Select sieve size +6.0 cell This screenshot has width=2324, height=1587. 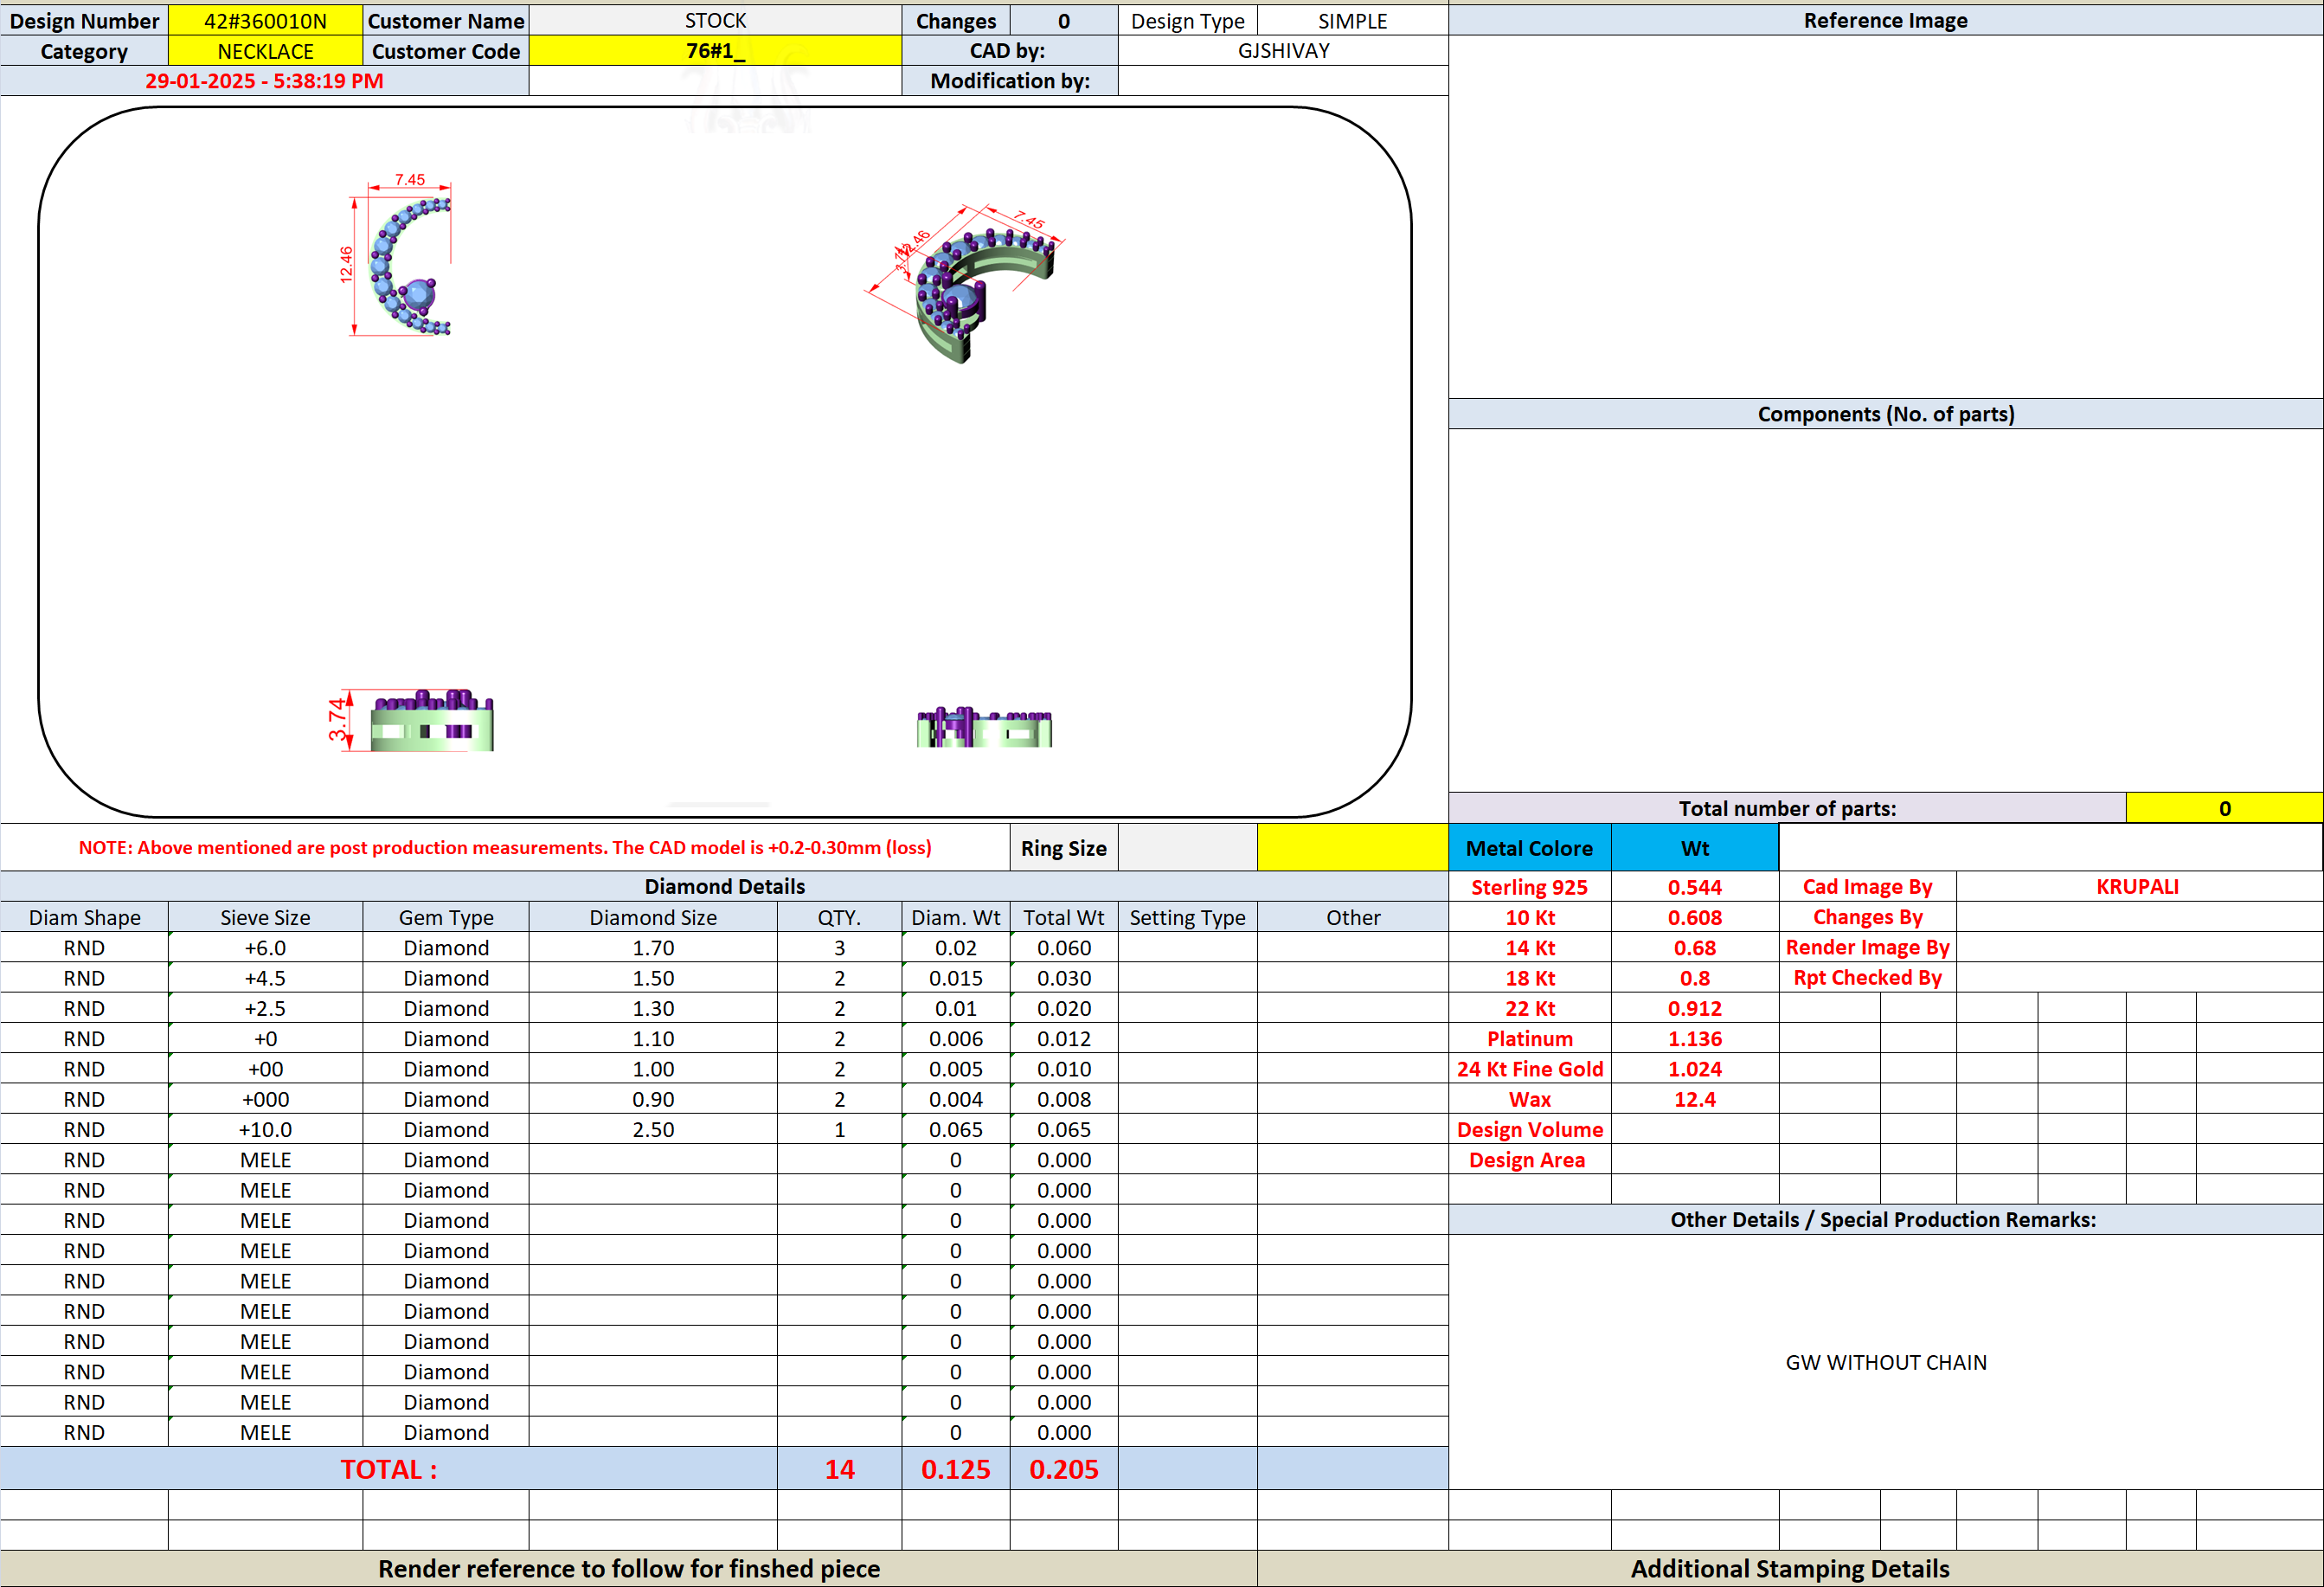pos(265,947)
